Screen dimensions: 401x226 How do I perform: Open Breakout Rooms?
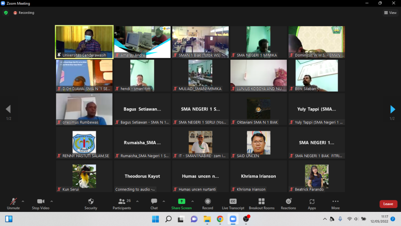262,204
